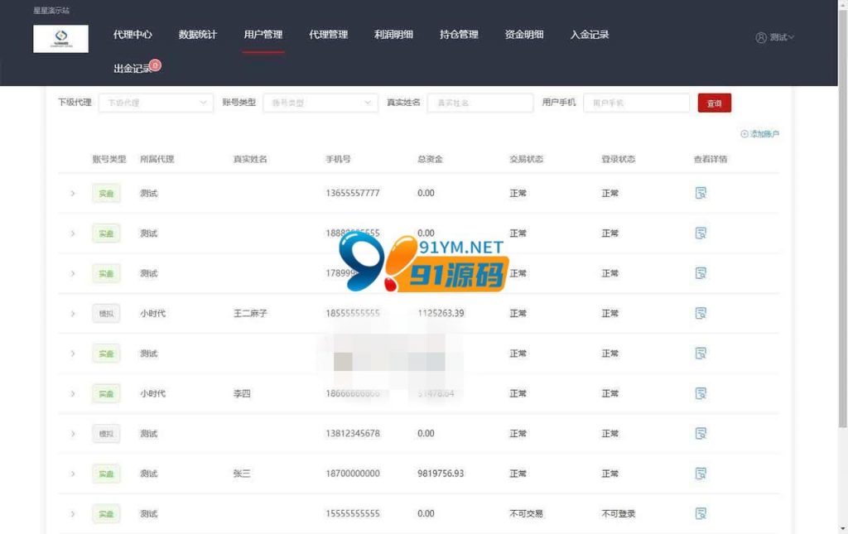Click the 1125263.39 total funds value
The width and height of the screenshot is (848, 534).
[x=441, y=314]
